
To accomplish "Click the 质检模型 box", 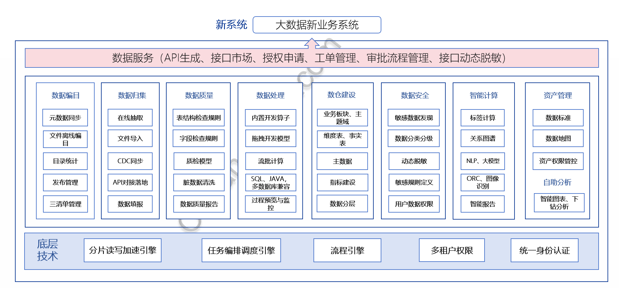I will (199, 161).
